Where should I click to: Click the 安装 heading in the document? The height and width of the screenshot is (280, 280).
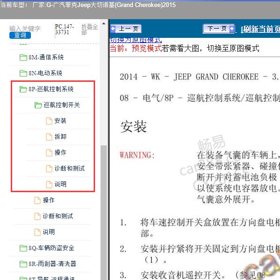coord(133,127)
